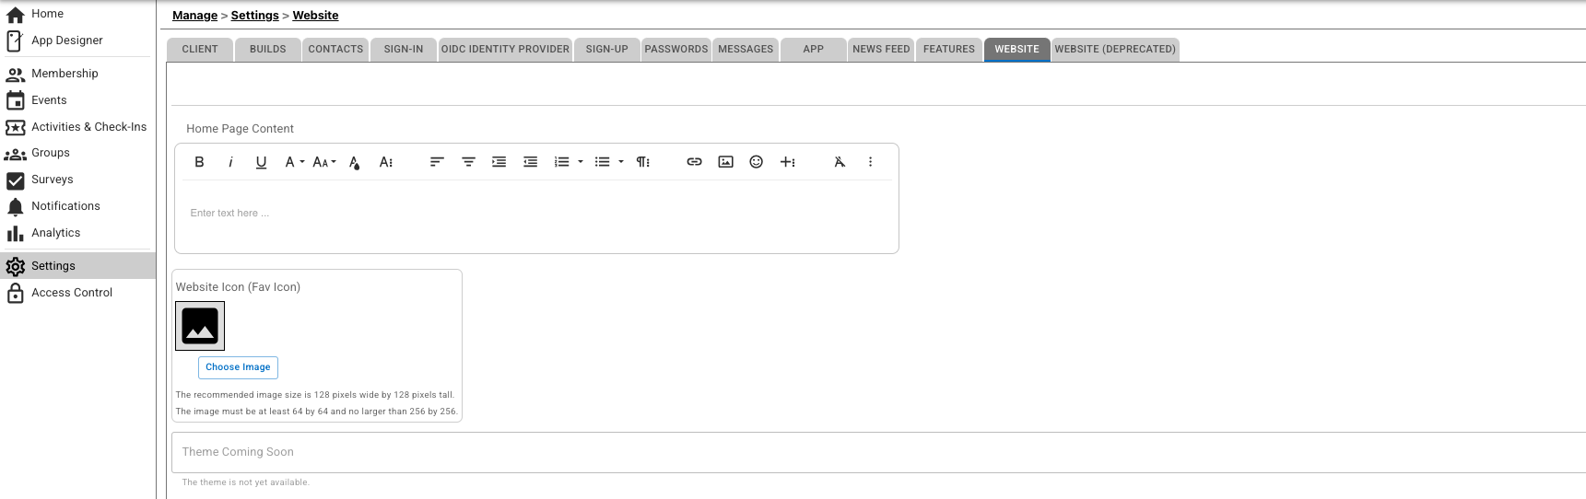Screen dimensions: 1586x499
Task: Clear text formatting in editor
Action: pos(840,162)
